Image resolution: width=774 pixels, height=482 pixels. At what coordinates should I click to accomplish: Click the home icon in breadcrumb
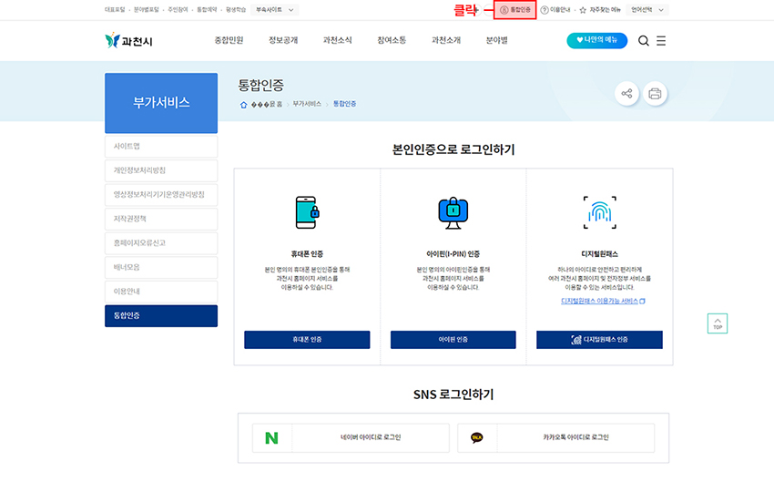pos(243,105)
